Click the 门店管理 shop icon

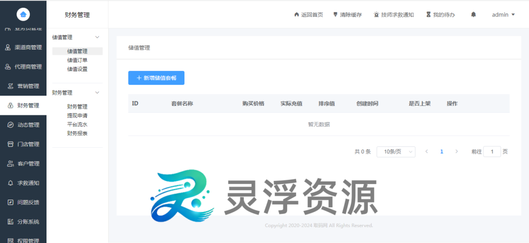point(10,144)
